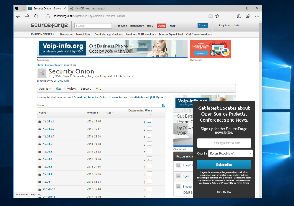The height and width of the screenshot is (206, 294).
Task: Click the tabs set-aside icon in title bar
Action: coord(17,8)
